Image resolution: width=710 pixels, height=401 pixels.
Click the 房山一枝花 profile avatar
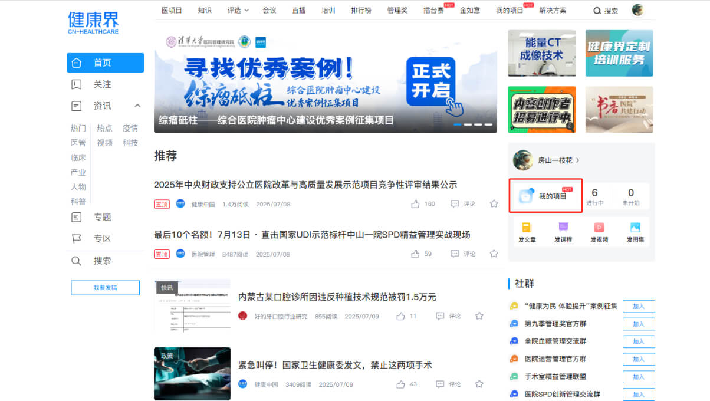click(523, 160)
